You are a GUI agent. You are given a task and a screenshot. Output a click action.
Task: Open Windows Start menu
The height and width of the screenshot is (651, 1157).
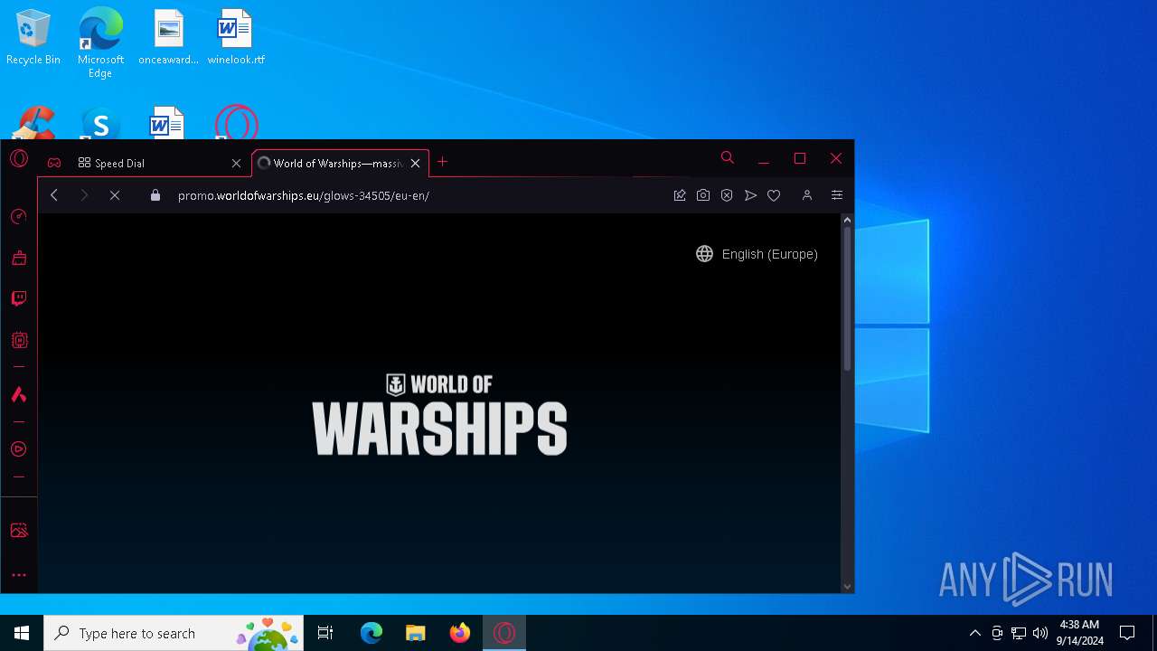pos(22,633)
